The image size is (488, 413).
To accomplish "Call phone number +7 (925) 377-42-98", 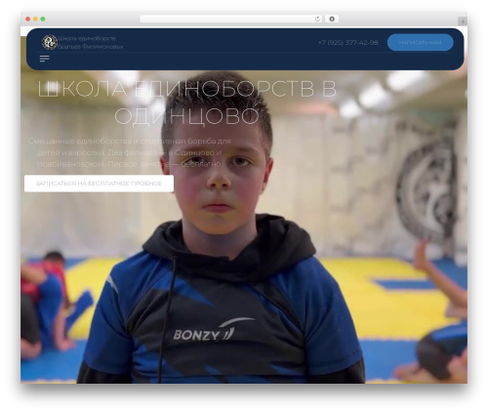I will click(348, 43).
